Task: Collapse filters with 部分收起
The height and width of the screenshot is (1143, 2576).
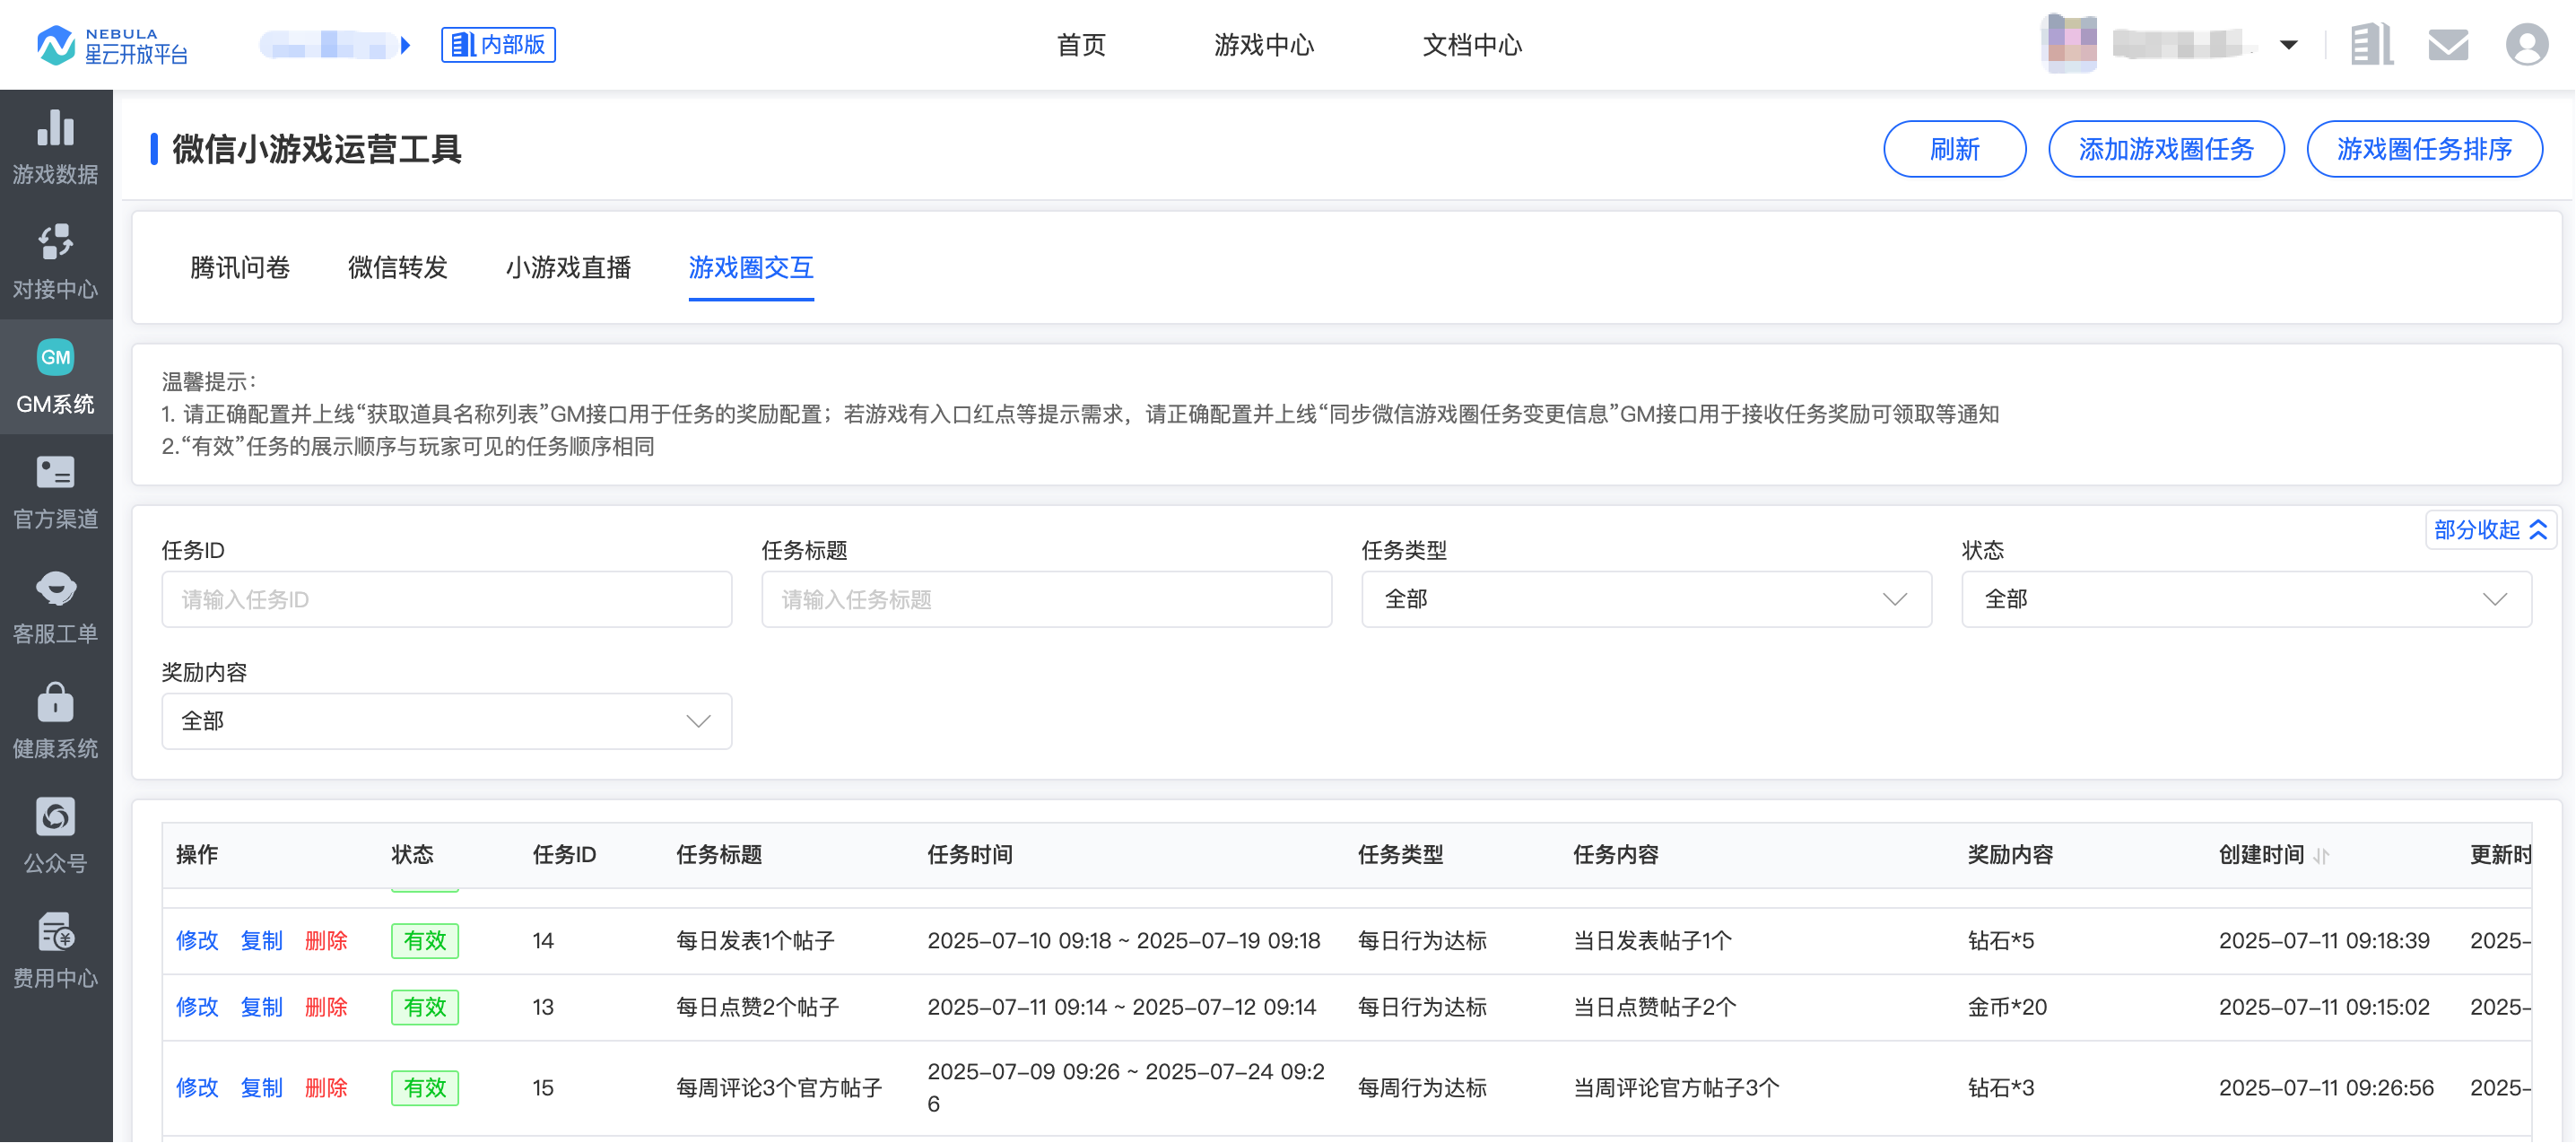Action: point(2490,530)
